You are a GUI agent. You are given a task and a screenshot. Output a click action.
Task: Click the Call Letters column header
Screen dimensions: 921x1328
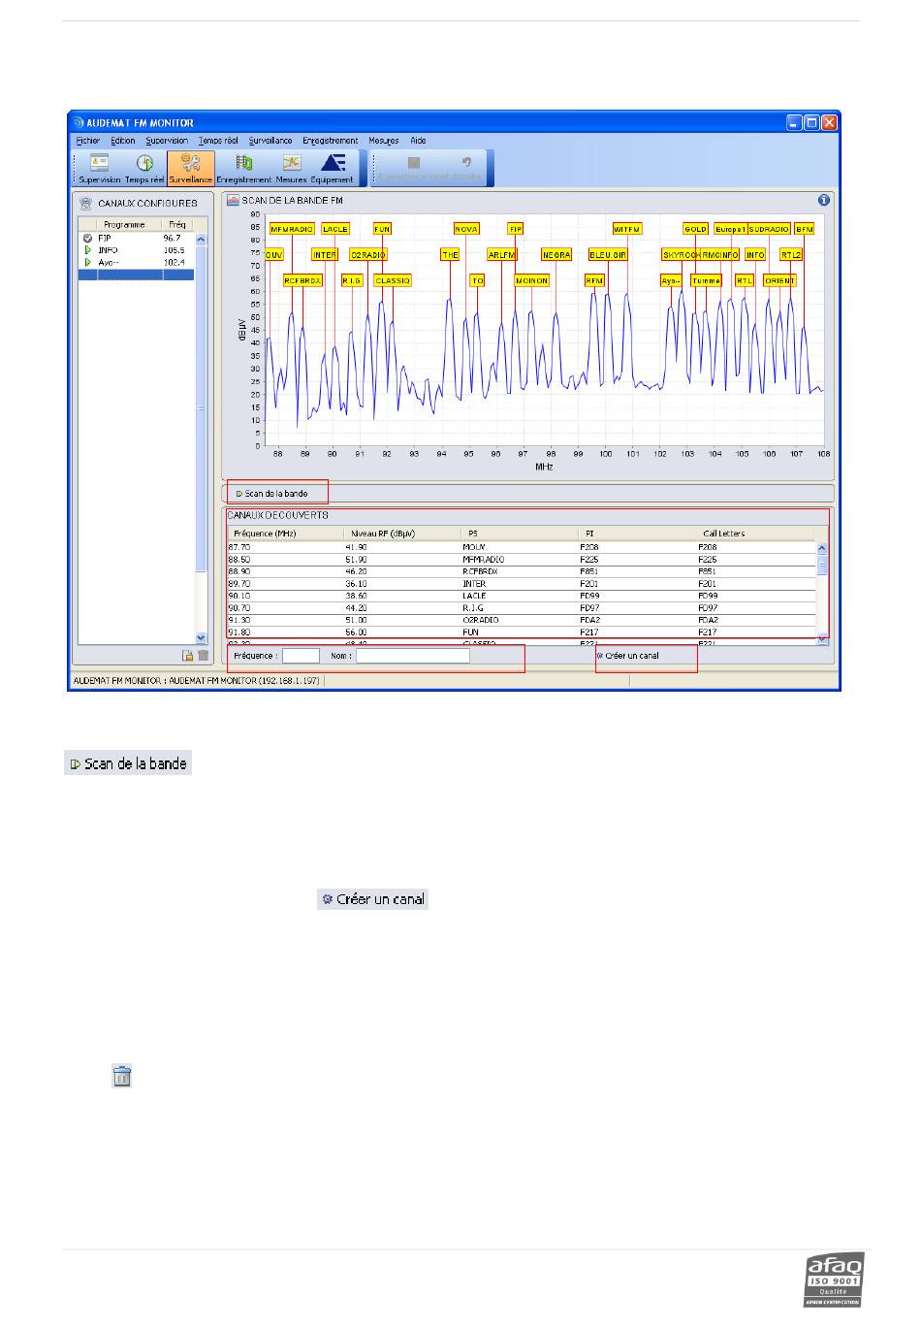(755, 534)
